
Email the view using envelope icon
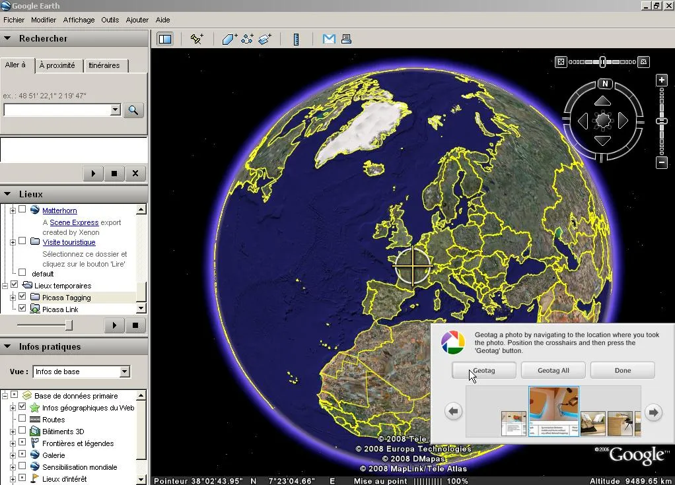pos(329,39)
